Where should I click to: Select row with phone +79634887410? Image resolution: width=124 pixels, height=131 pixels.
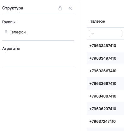pos(105,96)
